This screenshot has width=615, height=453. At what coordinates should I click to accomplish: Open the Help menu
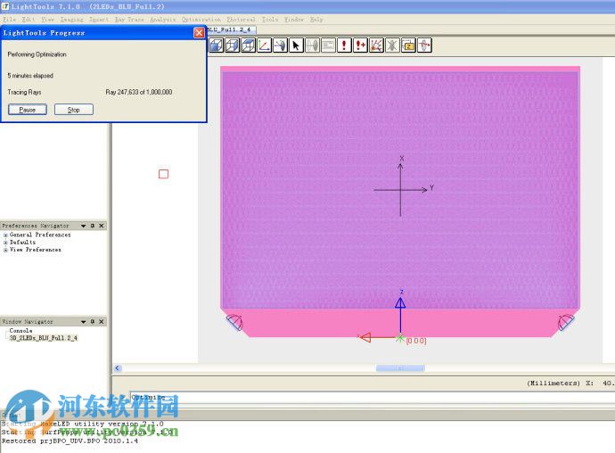pyautogui.click(x=316, y=20)
